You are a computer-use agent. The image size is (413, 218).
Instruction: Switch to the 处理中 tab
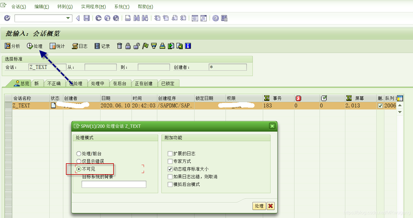(x=98, y=83)
